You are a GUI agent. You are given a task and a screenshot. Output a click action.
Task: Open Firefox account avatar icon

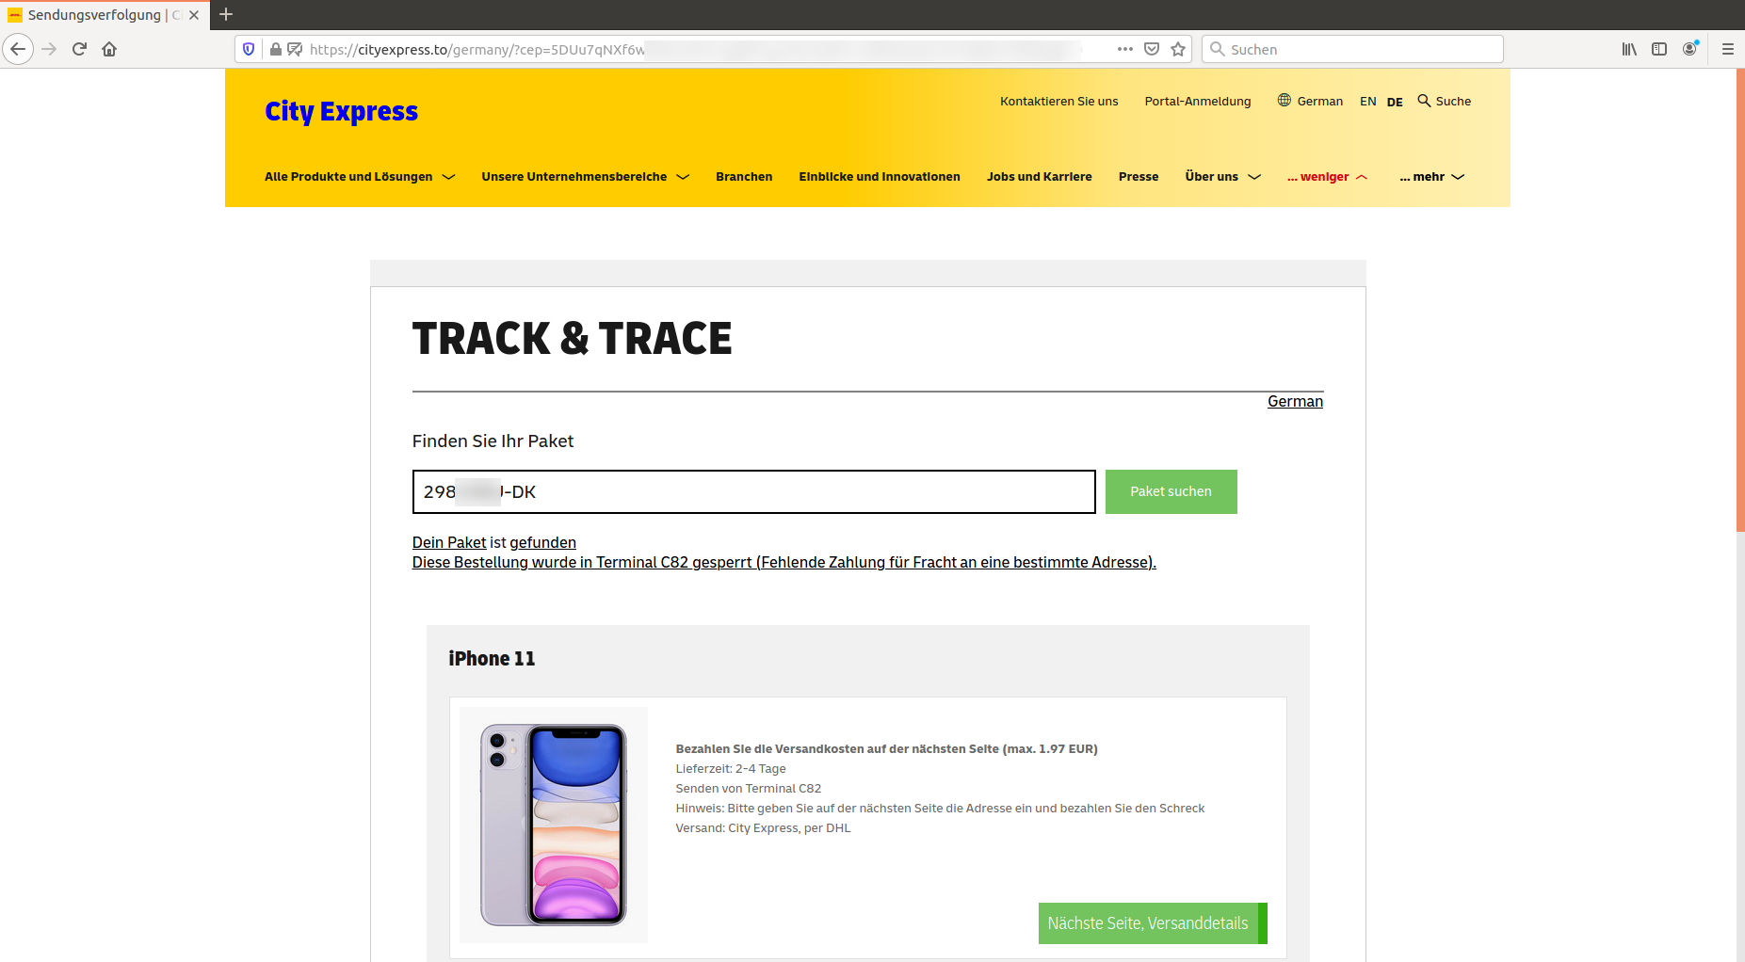tap(1690, 49)
